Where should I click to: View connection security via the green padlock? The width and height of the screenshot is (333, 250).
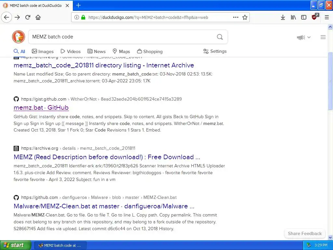click(83, 18)
